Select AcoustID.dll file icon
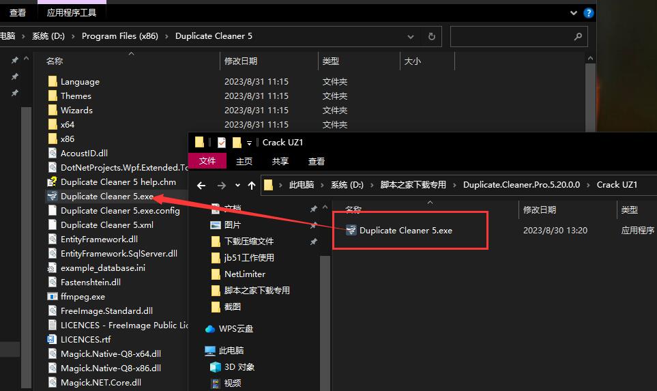 (53, 153)
